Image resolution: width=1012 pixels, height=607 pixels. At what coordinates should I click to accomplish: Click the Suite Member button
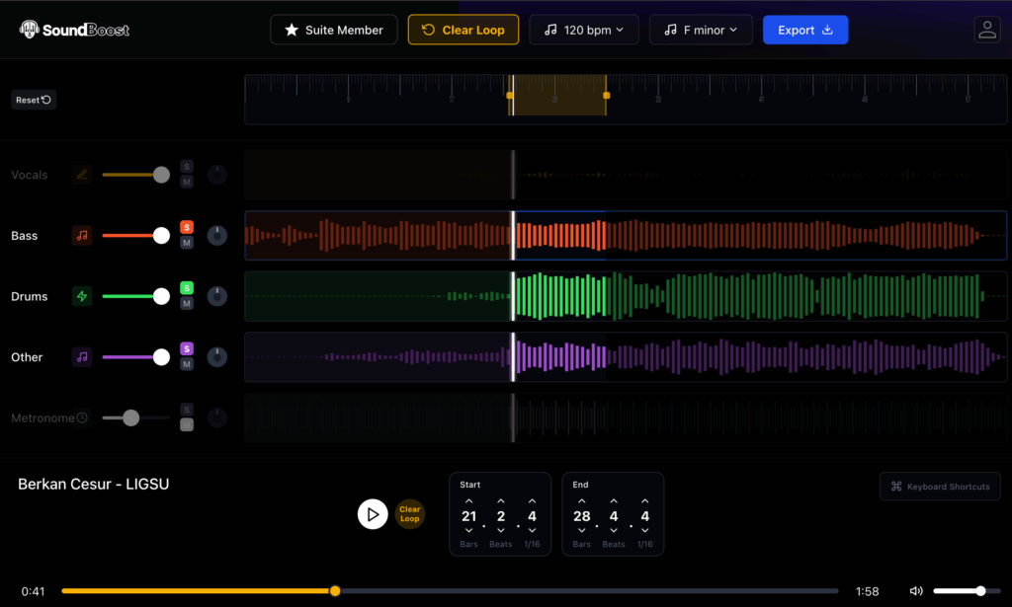point(334,30)
